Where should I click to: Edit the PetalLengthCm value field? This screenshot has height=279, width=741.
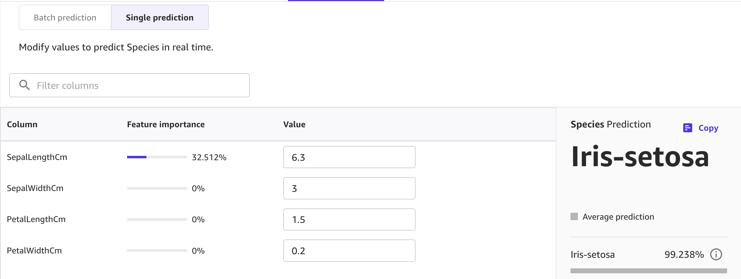point(349,220)
